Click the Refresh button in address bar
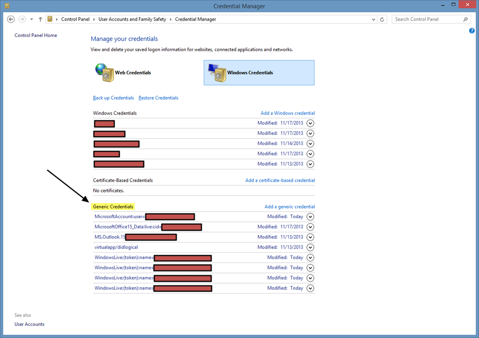This screenshot has width=479, height=338. 382,19
